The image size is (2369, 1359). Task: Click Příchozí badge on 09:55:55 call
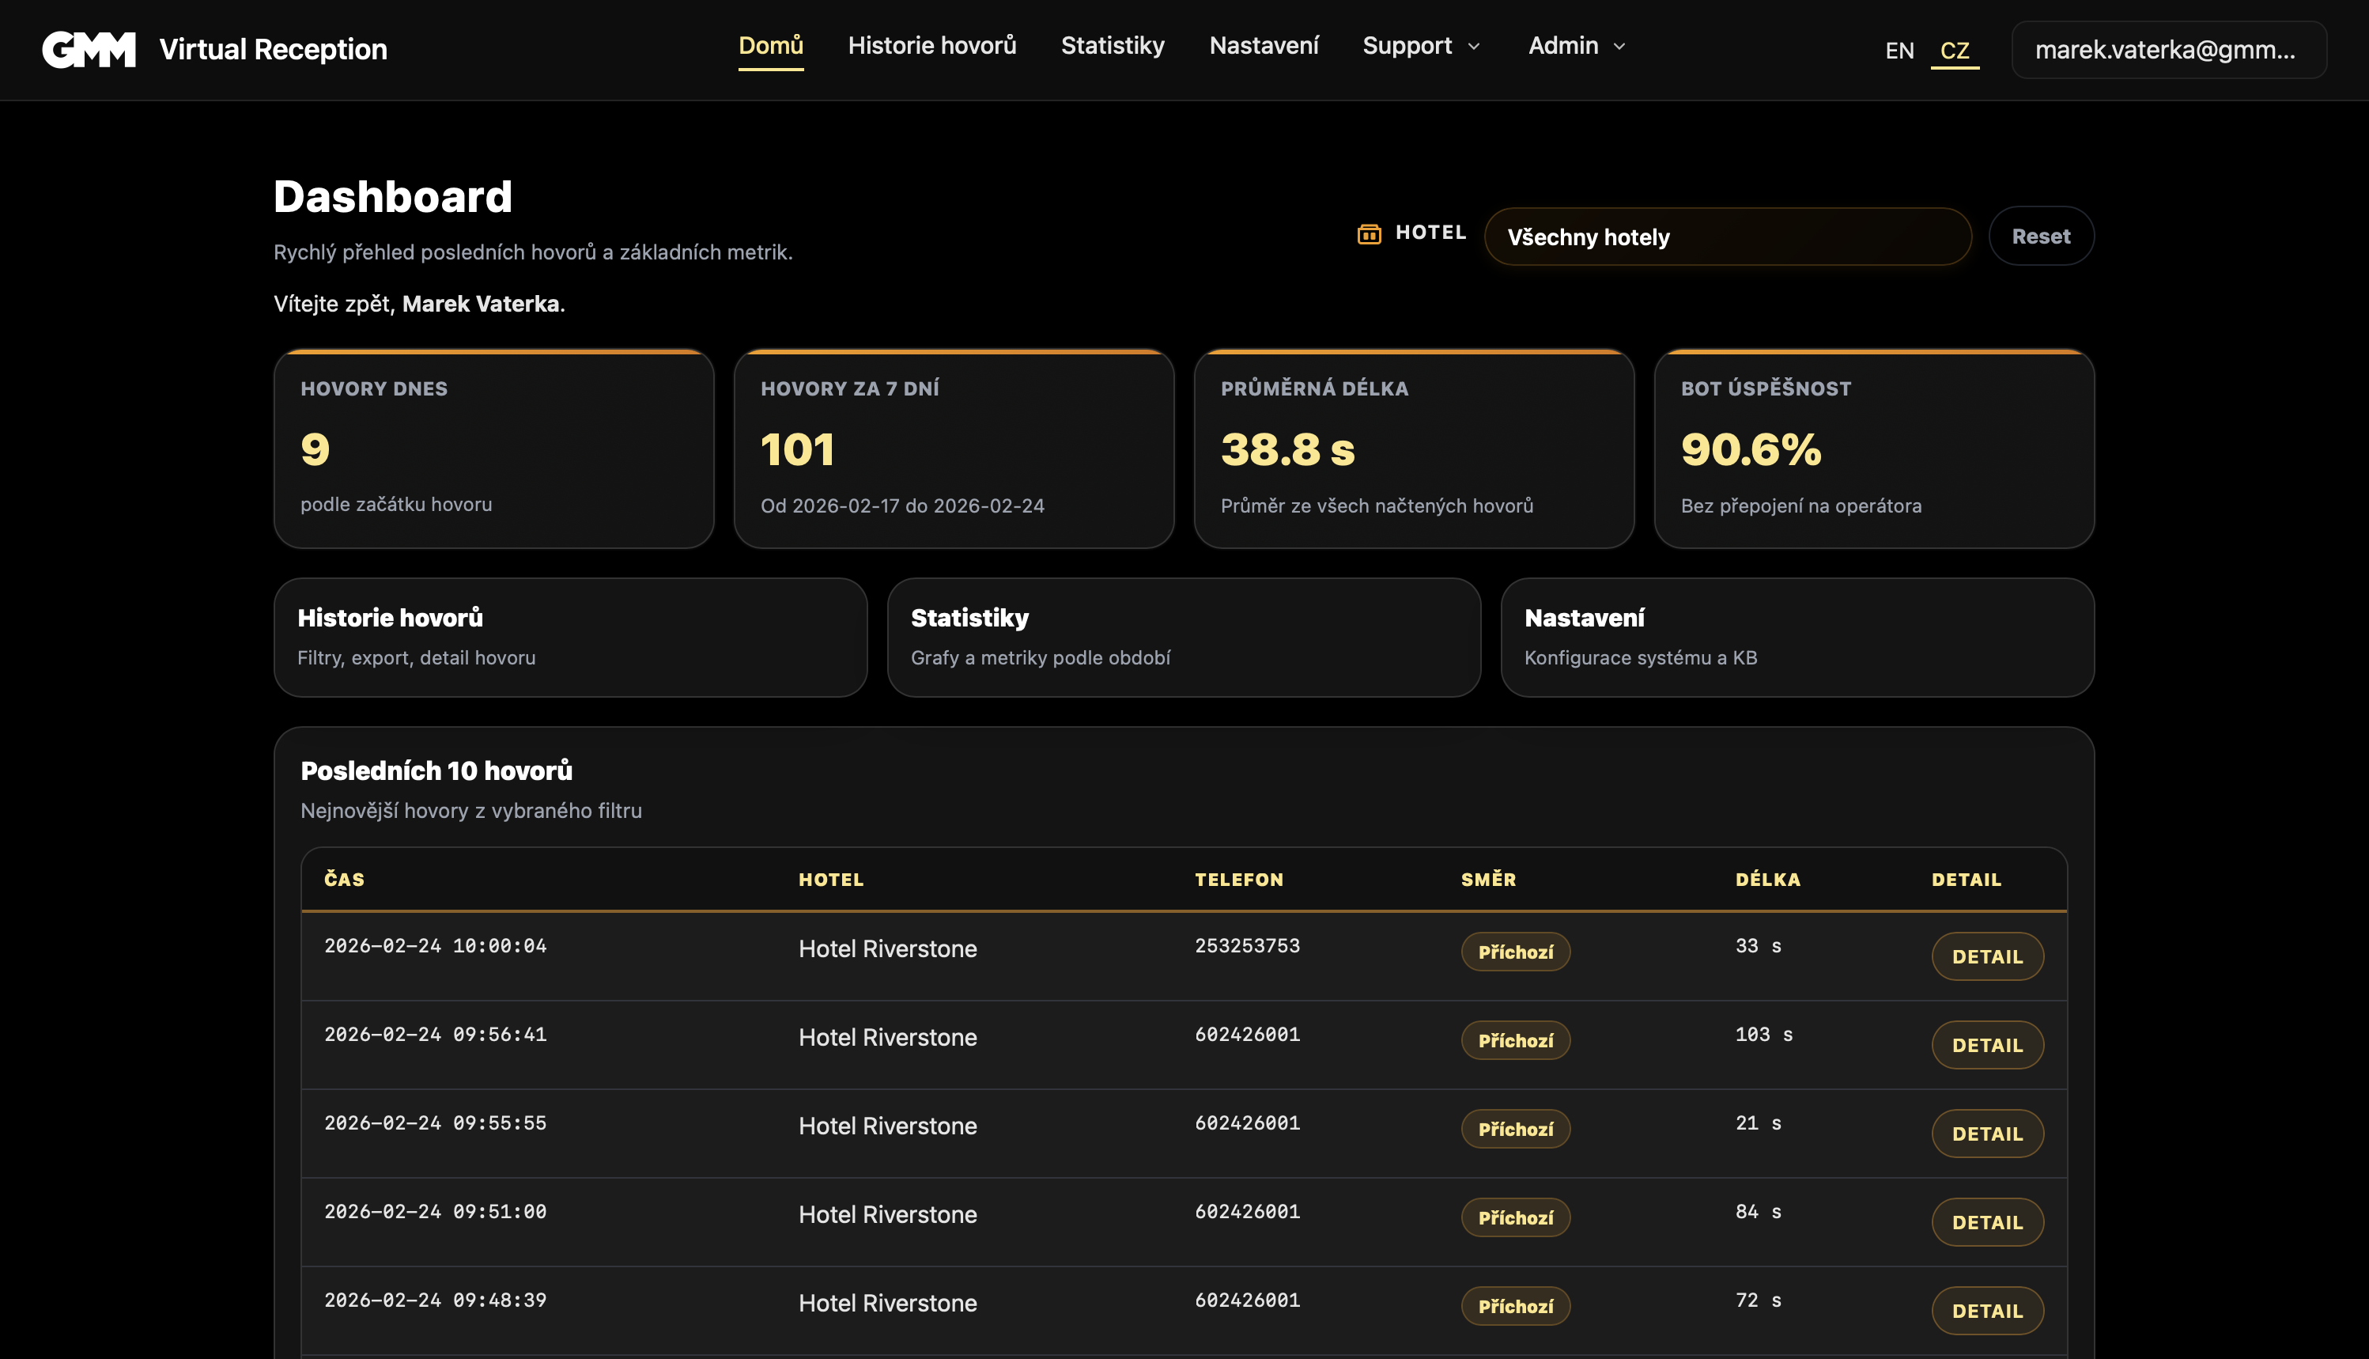pos(1515,1130)
